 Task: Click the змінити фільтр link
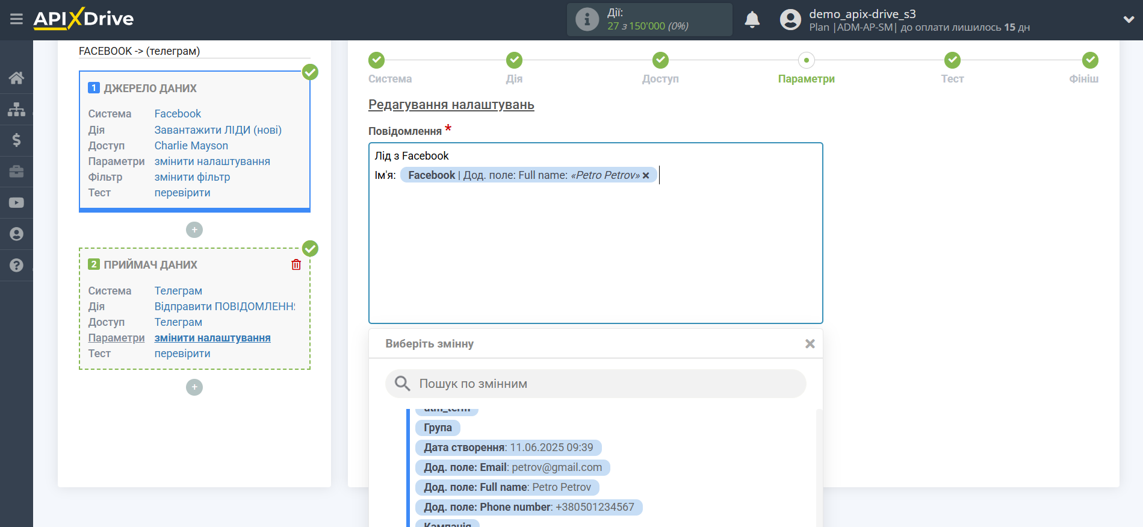pos(192,177)
